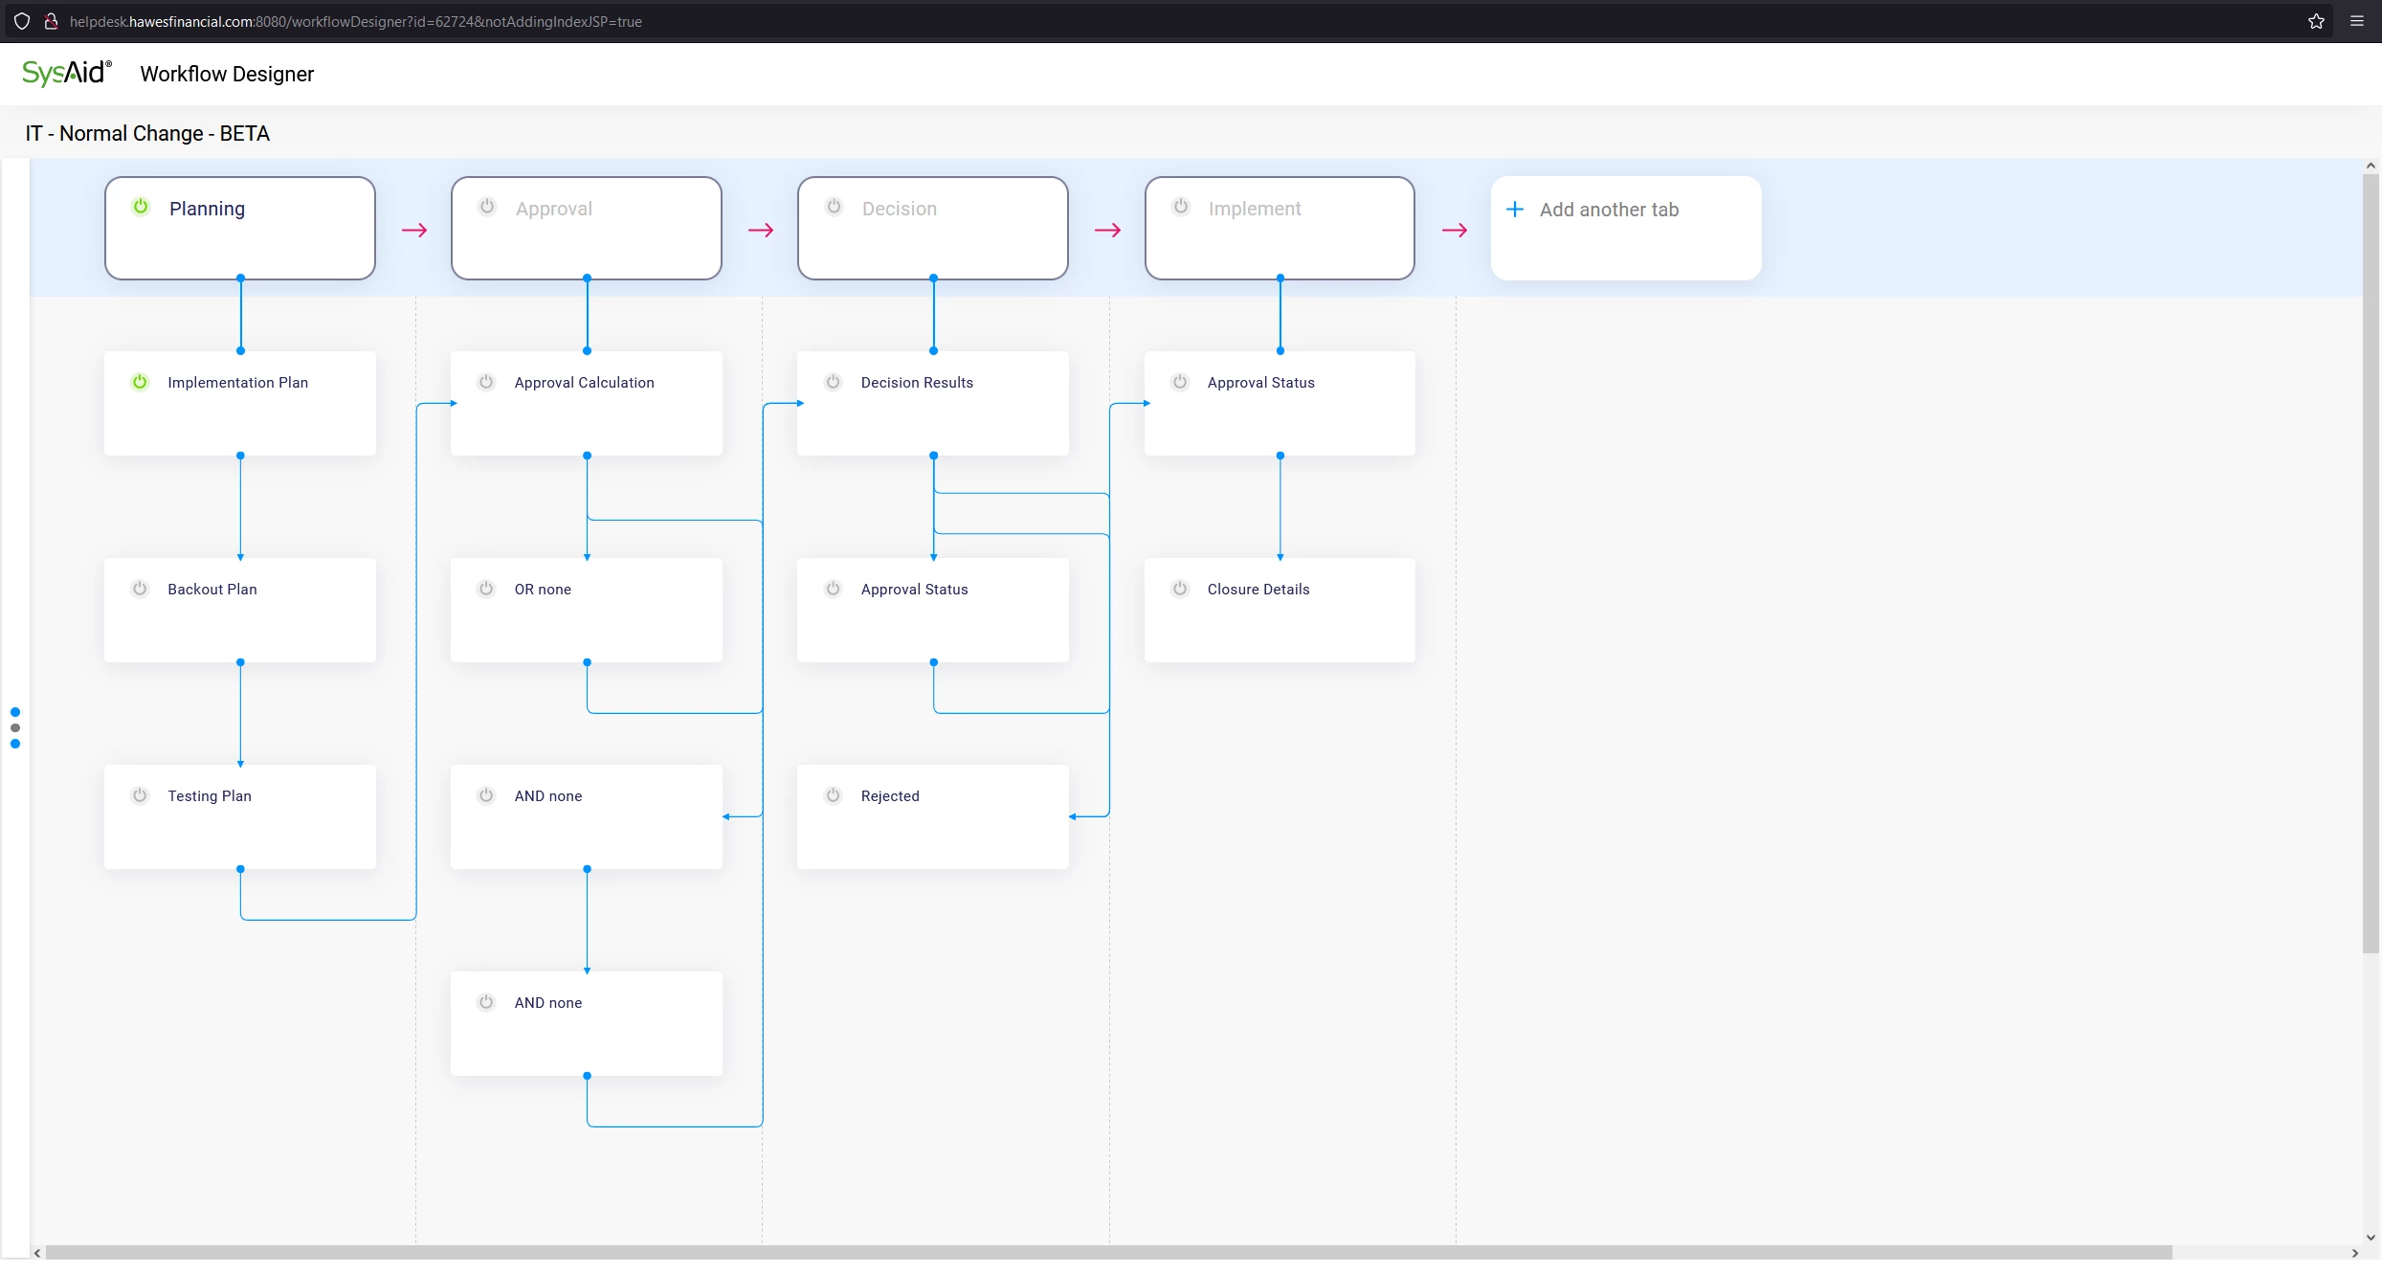
Task: Expand the collapsed side panel dots
Action: 15,728
